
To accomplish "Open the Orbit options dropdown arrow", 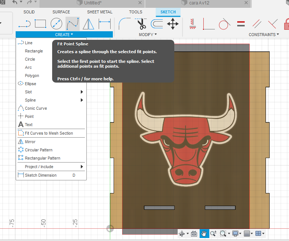I will tap(188, 234).
